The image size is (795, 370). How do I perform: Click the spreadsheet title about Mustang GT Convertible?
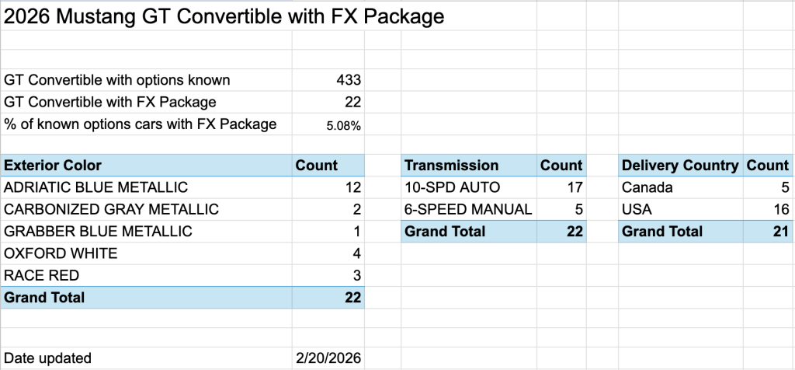224,16
